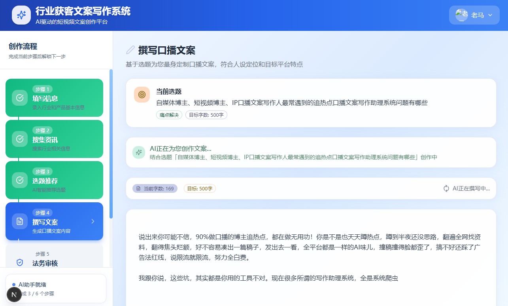Click the round N logo button

(x=14, y=295)
